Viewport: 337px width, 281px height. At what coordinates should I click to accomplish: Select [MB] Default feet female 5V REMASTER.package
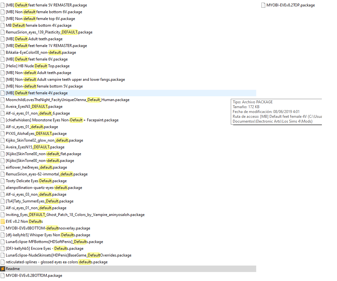pos(46,5)
